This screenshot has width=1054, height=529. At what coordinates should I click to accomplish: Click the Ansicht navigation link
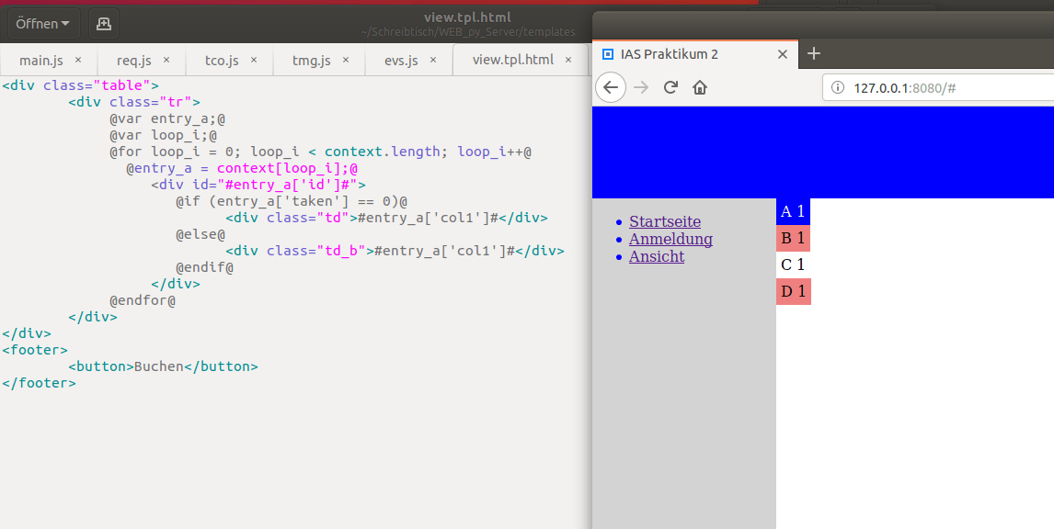point(656,256)
